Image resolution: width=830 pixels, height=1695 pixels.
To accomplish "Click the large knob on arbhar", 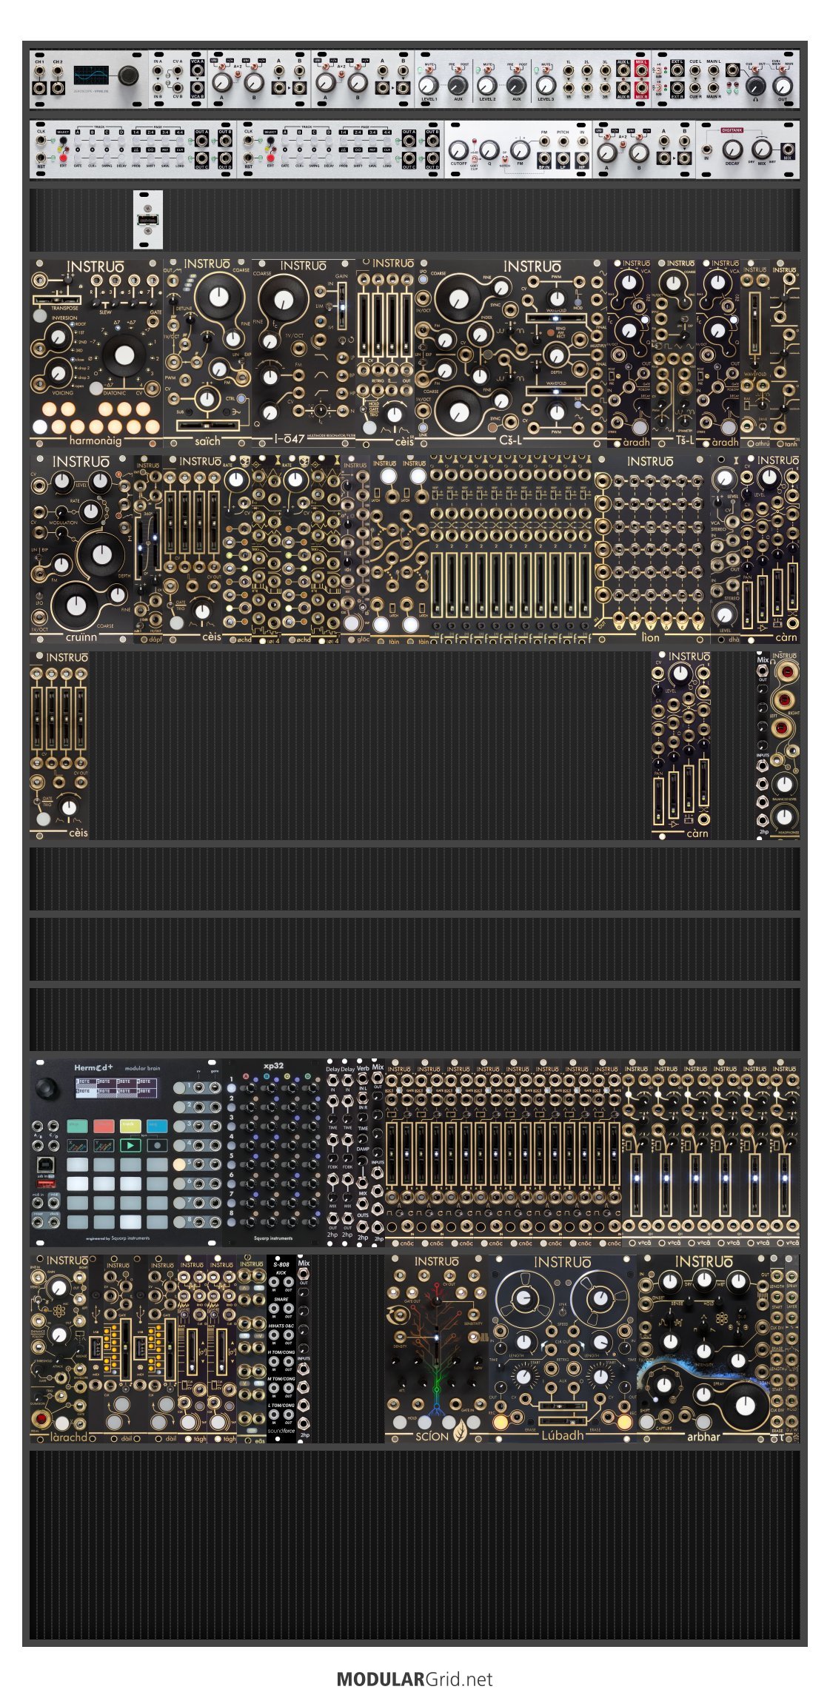I will 746,1406.
